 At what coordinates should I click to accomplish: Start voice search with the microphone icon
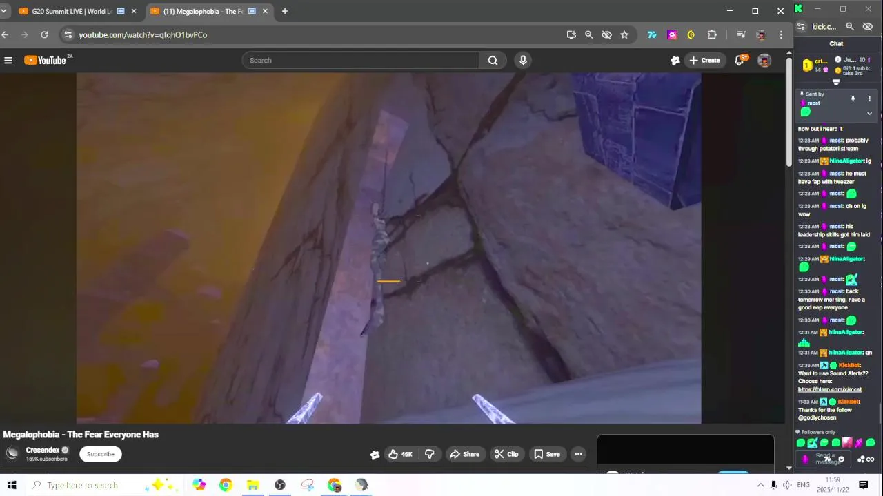pos(523,61)
